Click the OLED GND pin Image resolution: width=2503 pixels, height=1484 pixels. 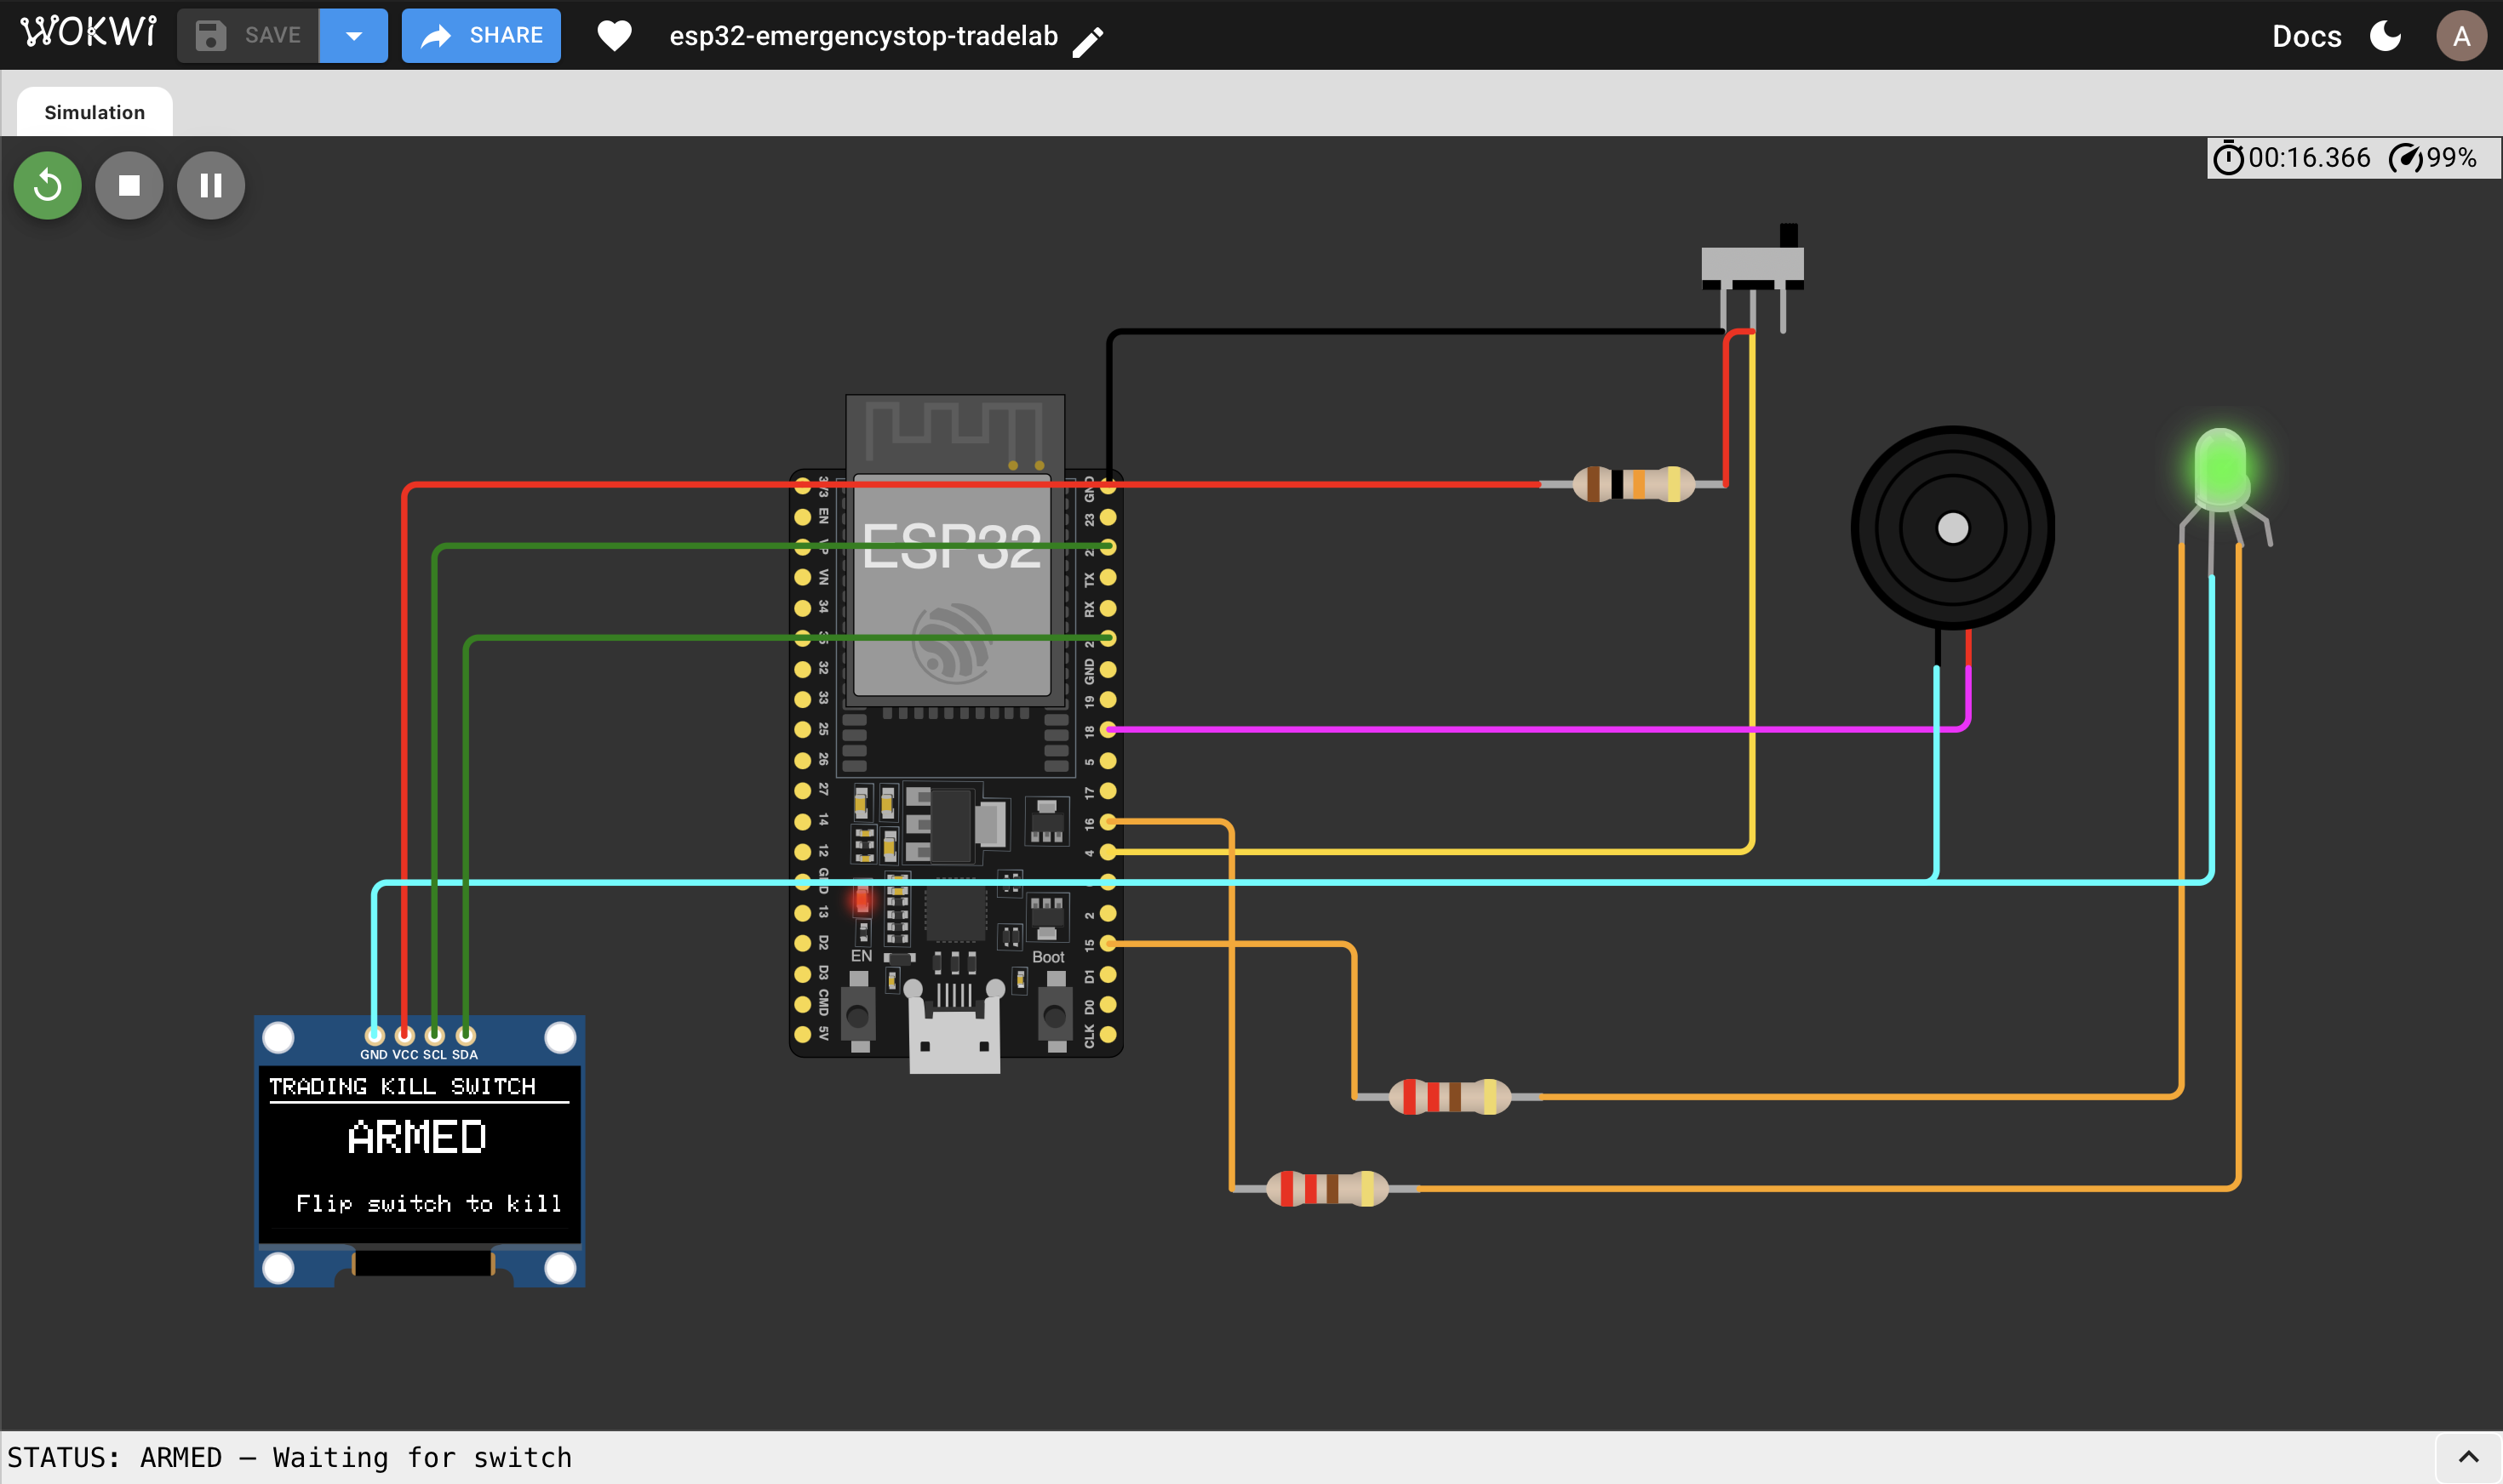(x=374, y=1035)
